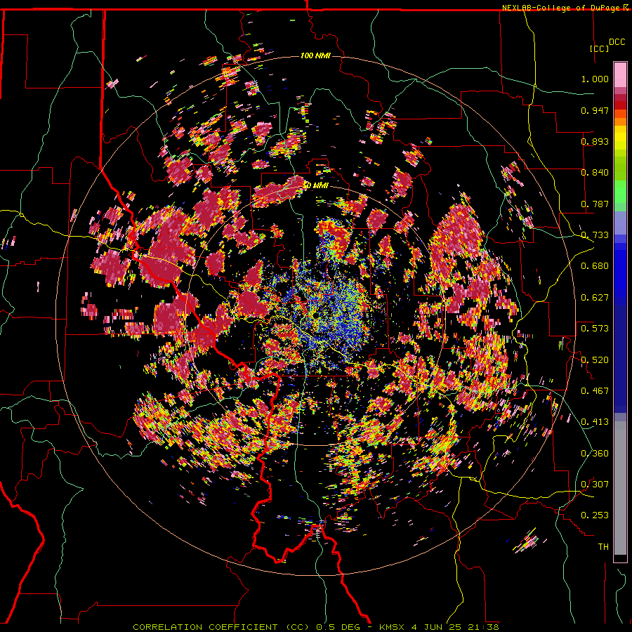This screenshot has height=632, width=632.
Task: Click the 100 NMI range ring label
Action: pyautogui.click(x=315, y=55)
